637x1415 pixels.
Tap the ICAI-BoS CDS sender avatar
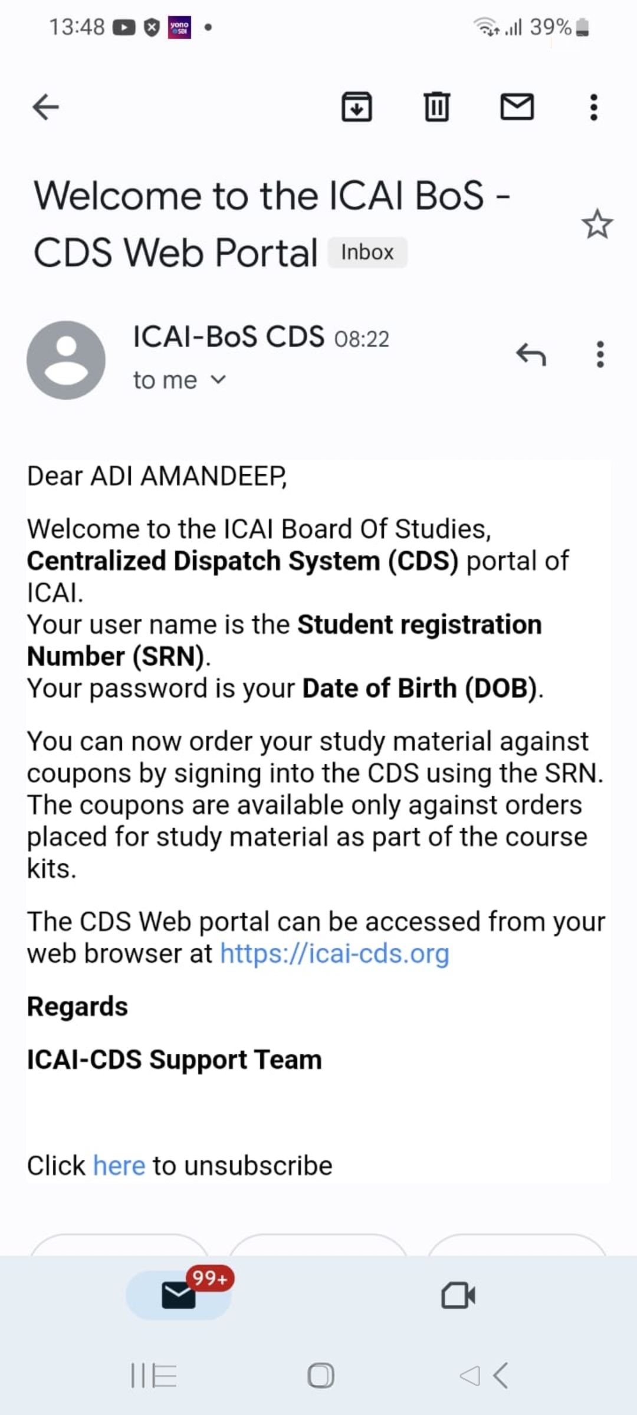(x=66, y=360)
